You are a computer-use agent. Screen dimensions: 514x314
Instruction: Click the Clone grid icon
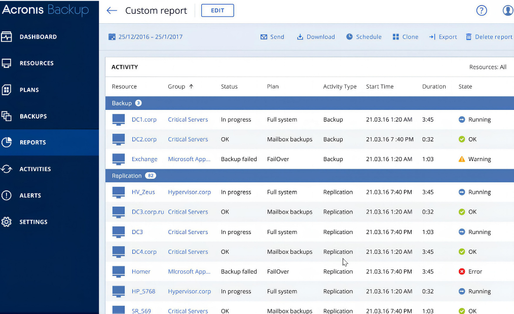(x=396, y=36)
